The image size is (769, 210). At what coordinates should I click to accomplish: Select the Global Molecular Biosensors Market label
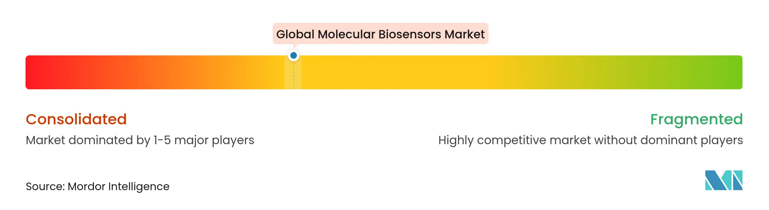coord(380,34)
